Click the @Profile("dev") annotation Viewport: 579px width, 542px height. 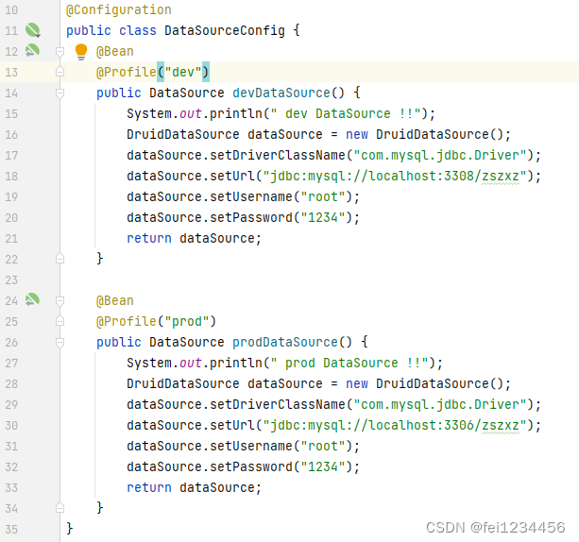tap(152, 72)
